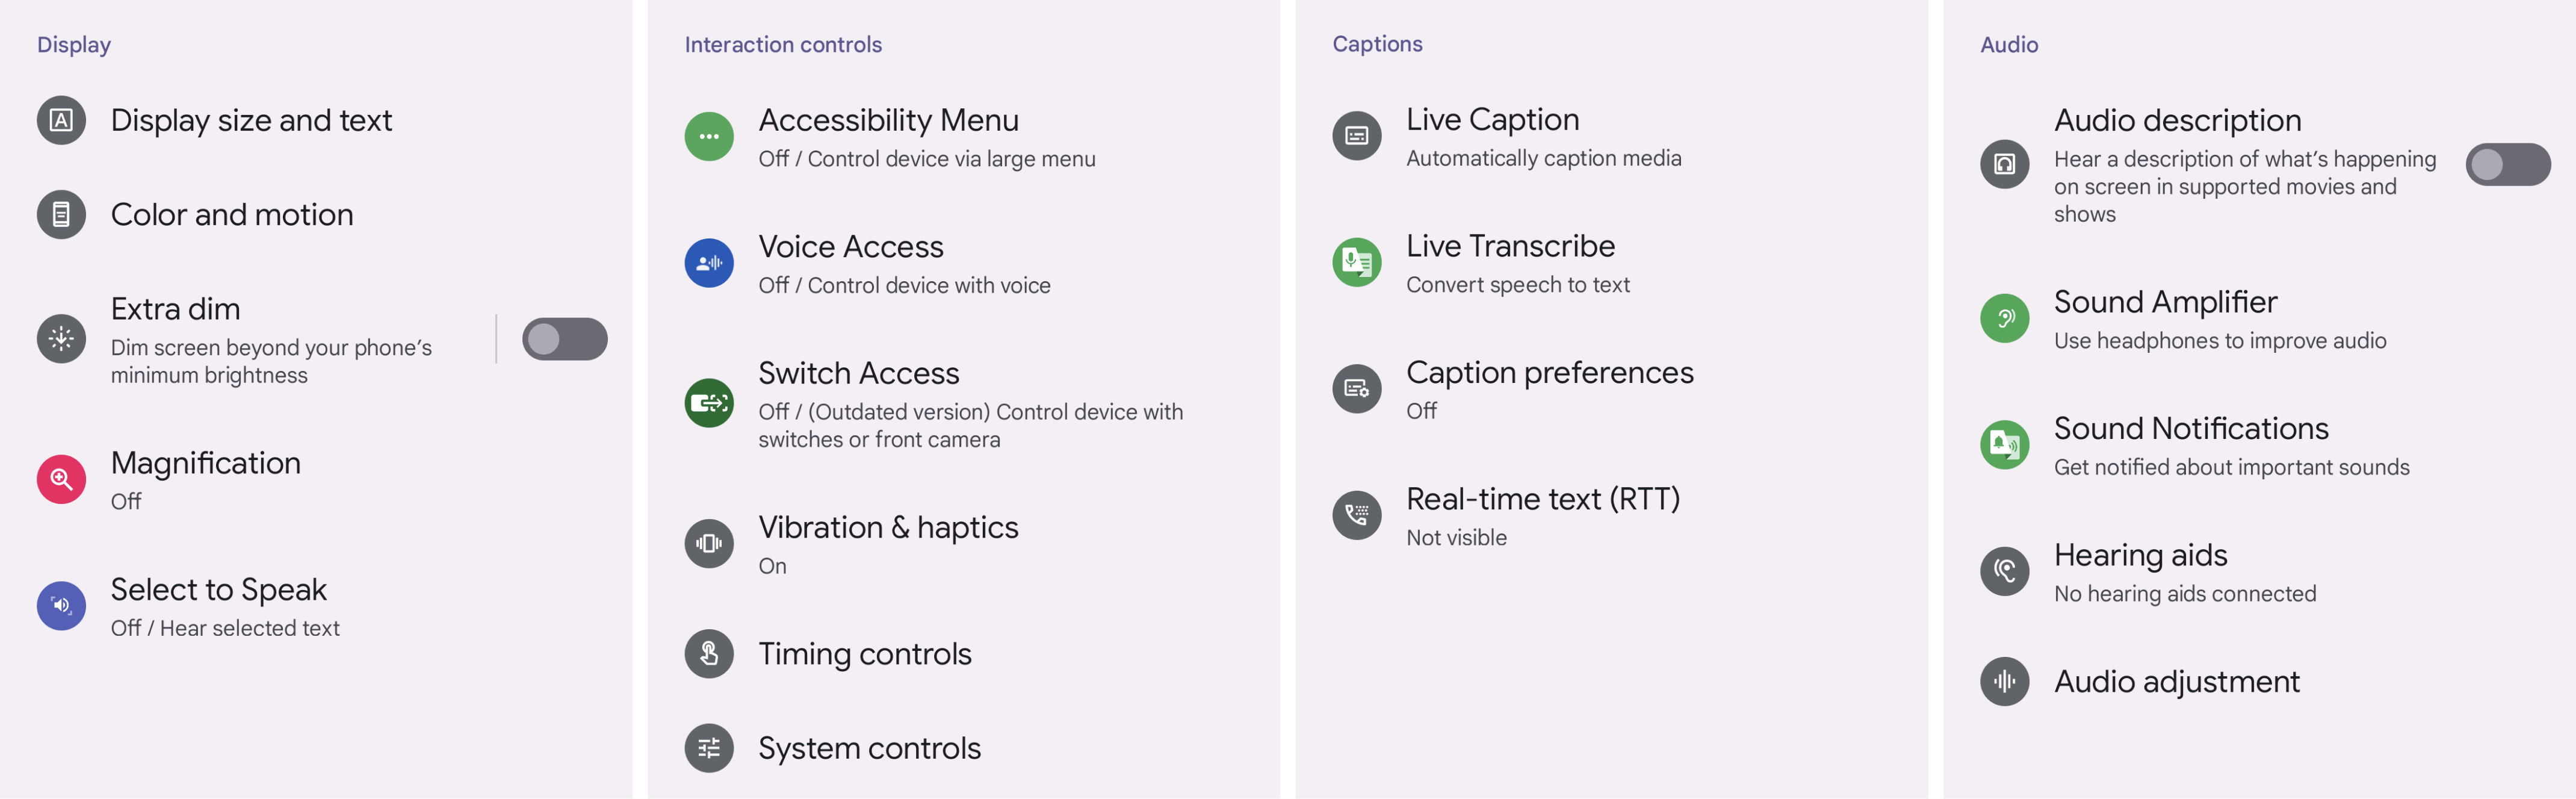Click the Magnification pink magnifier icon
The image size is (2576, 799).
click(61, 479)
